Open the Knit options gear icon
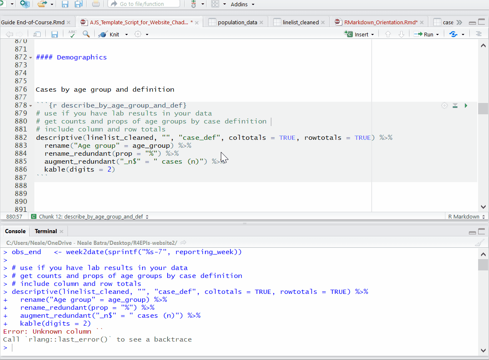This screenshot has height=360, width=489. click(138, 34)
